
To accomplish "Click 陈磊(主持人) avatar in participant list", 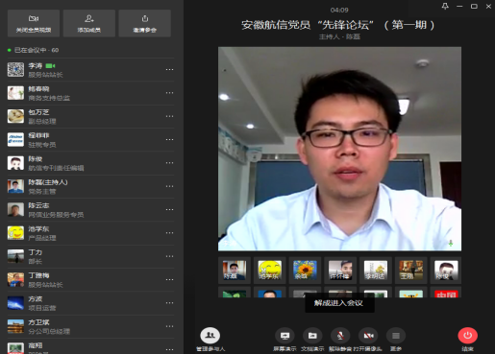I will (x=15, y=186).
